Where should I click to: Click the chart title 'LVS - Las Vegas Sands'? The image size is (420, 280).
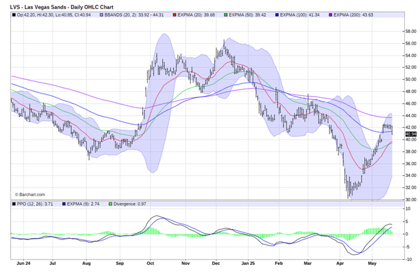click(38, 7)
